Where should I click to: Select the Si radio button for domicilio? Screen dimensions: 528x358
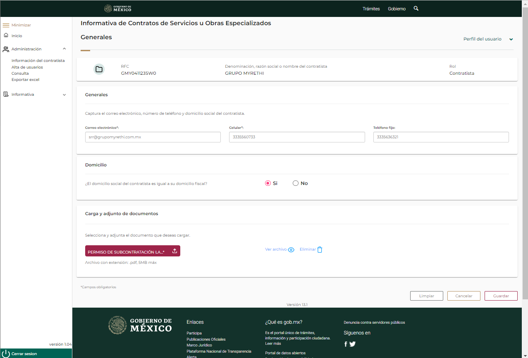coord(267,183)
